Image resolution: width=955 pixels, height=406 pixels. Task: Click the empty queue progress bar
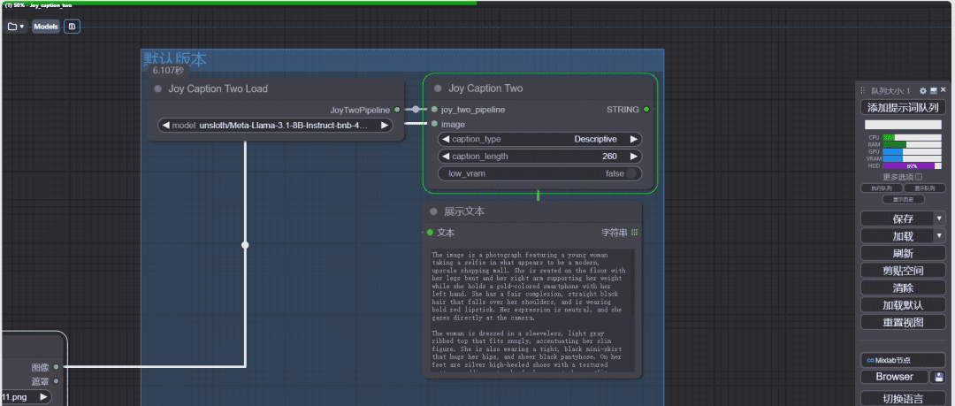[x=903, y=125]
